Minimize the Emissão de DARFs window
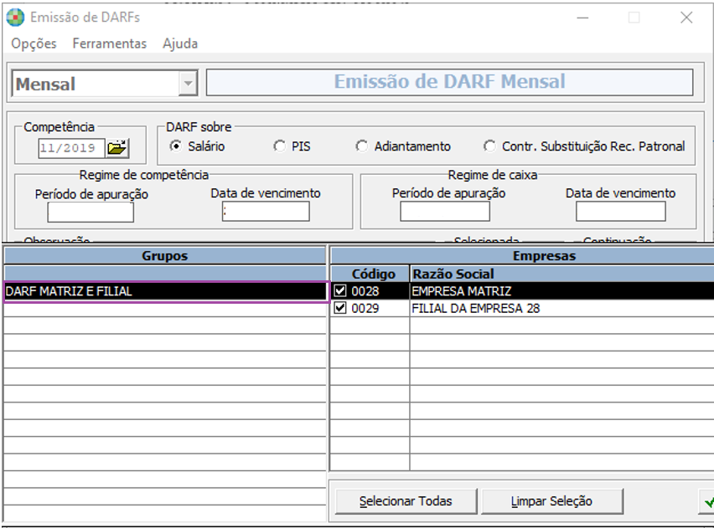This screenshot has height=528, width=714. [583, 18]
